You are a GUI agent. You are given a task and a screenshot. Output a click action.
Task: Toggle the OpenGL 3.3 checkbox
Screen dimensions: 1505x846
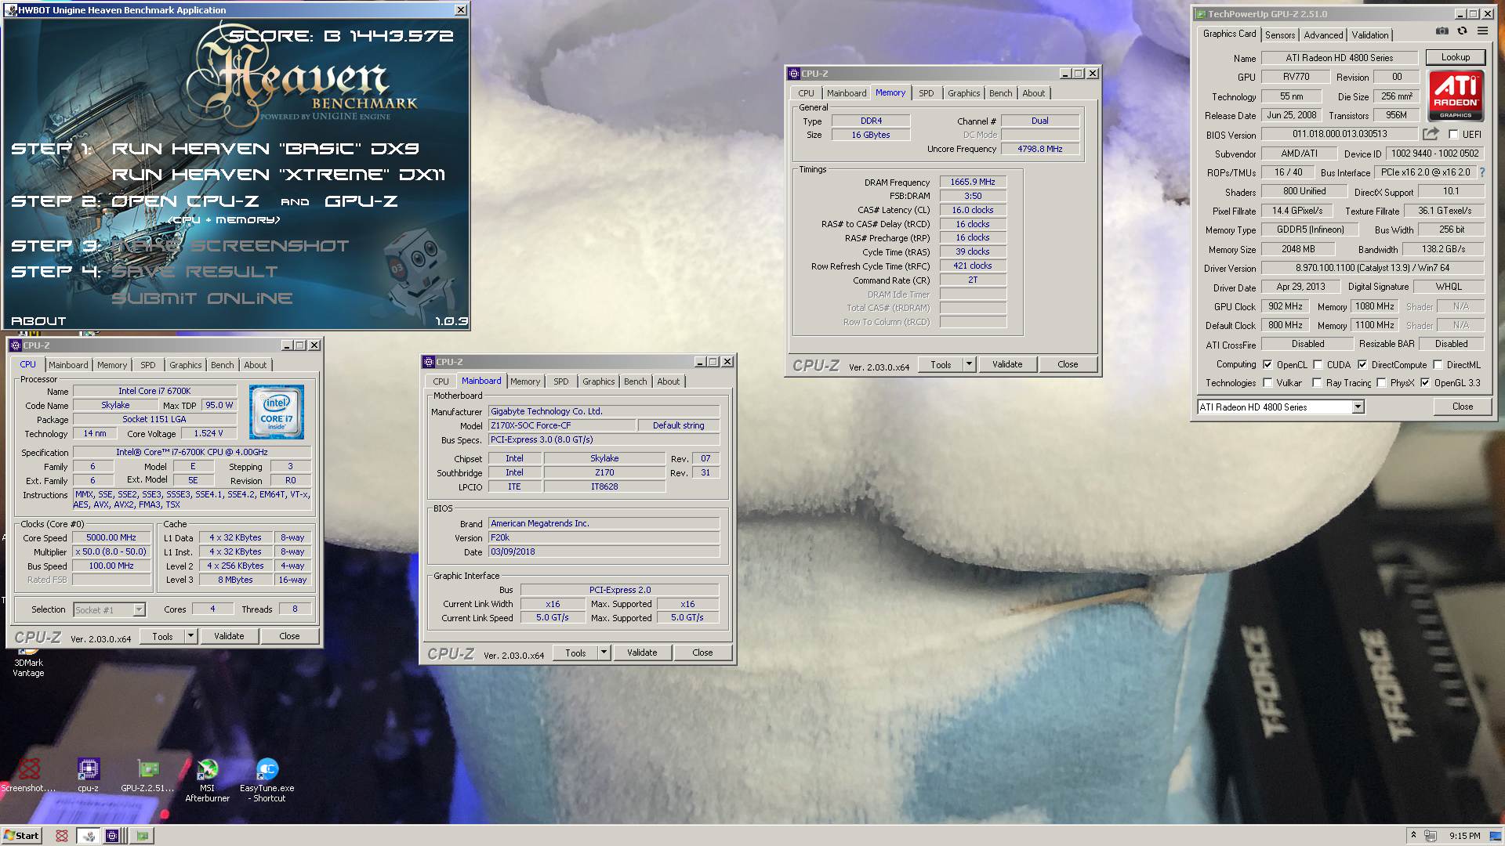(1425, 383)
